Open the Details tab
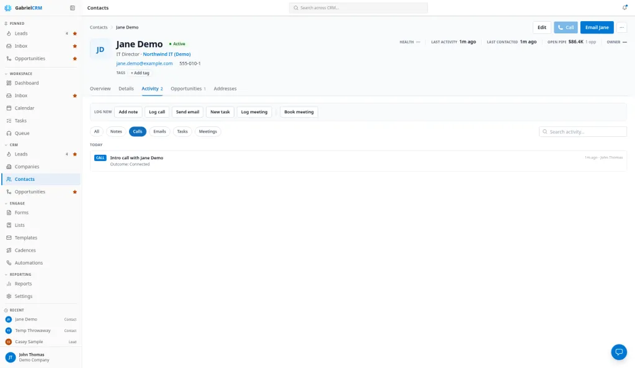This screenshot has width=635, height=368. [x=126, y=89]
